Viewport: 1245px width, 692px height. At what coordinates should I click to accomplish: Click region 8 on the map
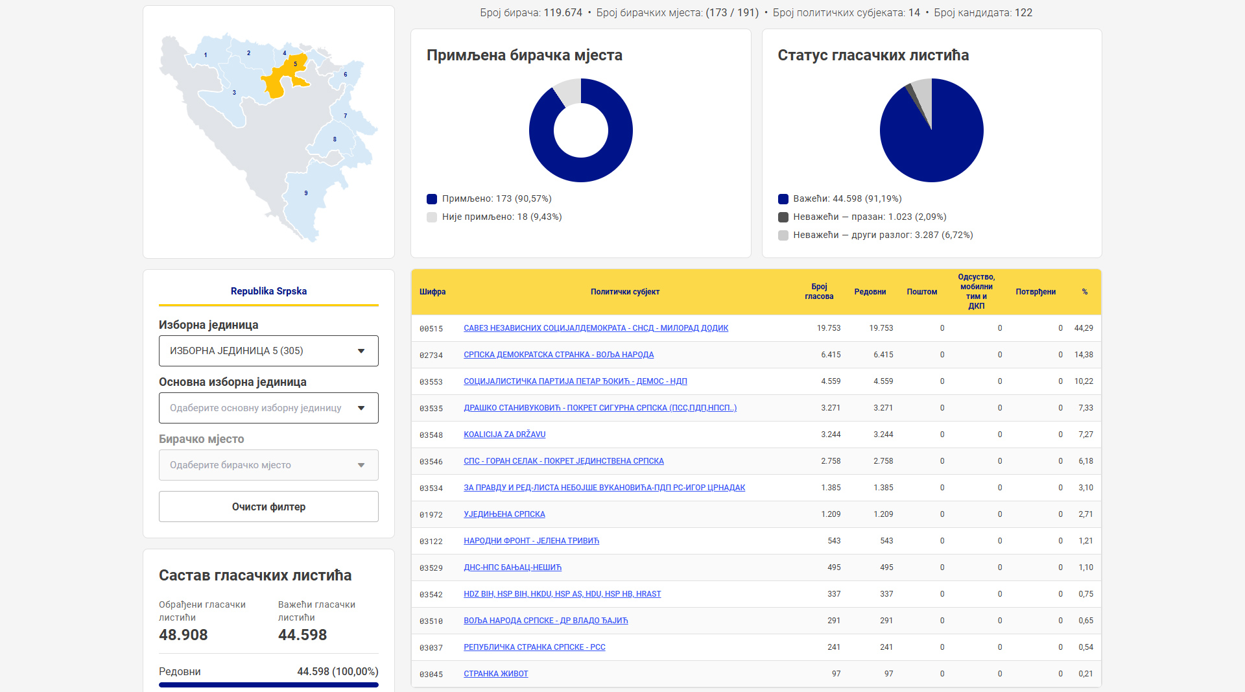pos(335,139)
